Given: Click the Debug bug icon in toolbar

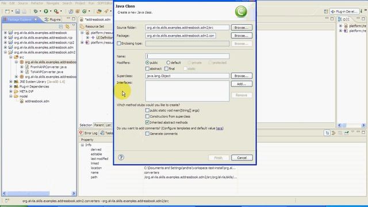Looking at the screenshot, I should [36, 11].
